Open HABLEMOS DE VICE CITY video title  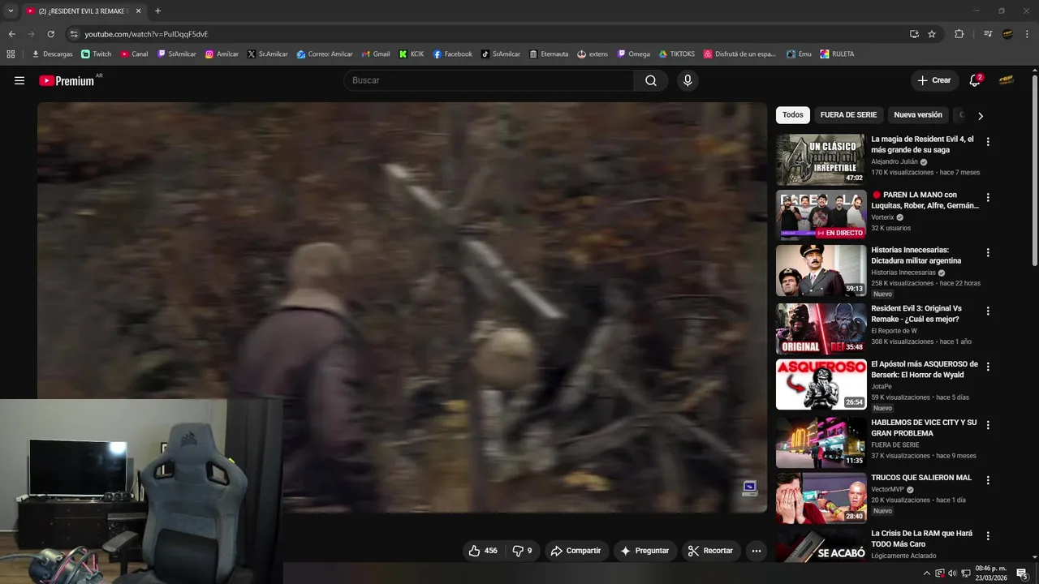coord(924,427)
